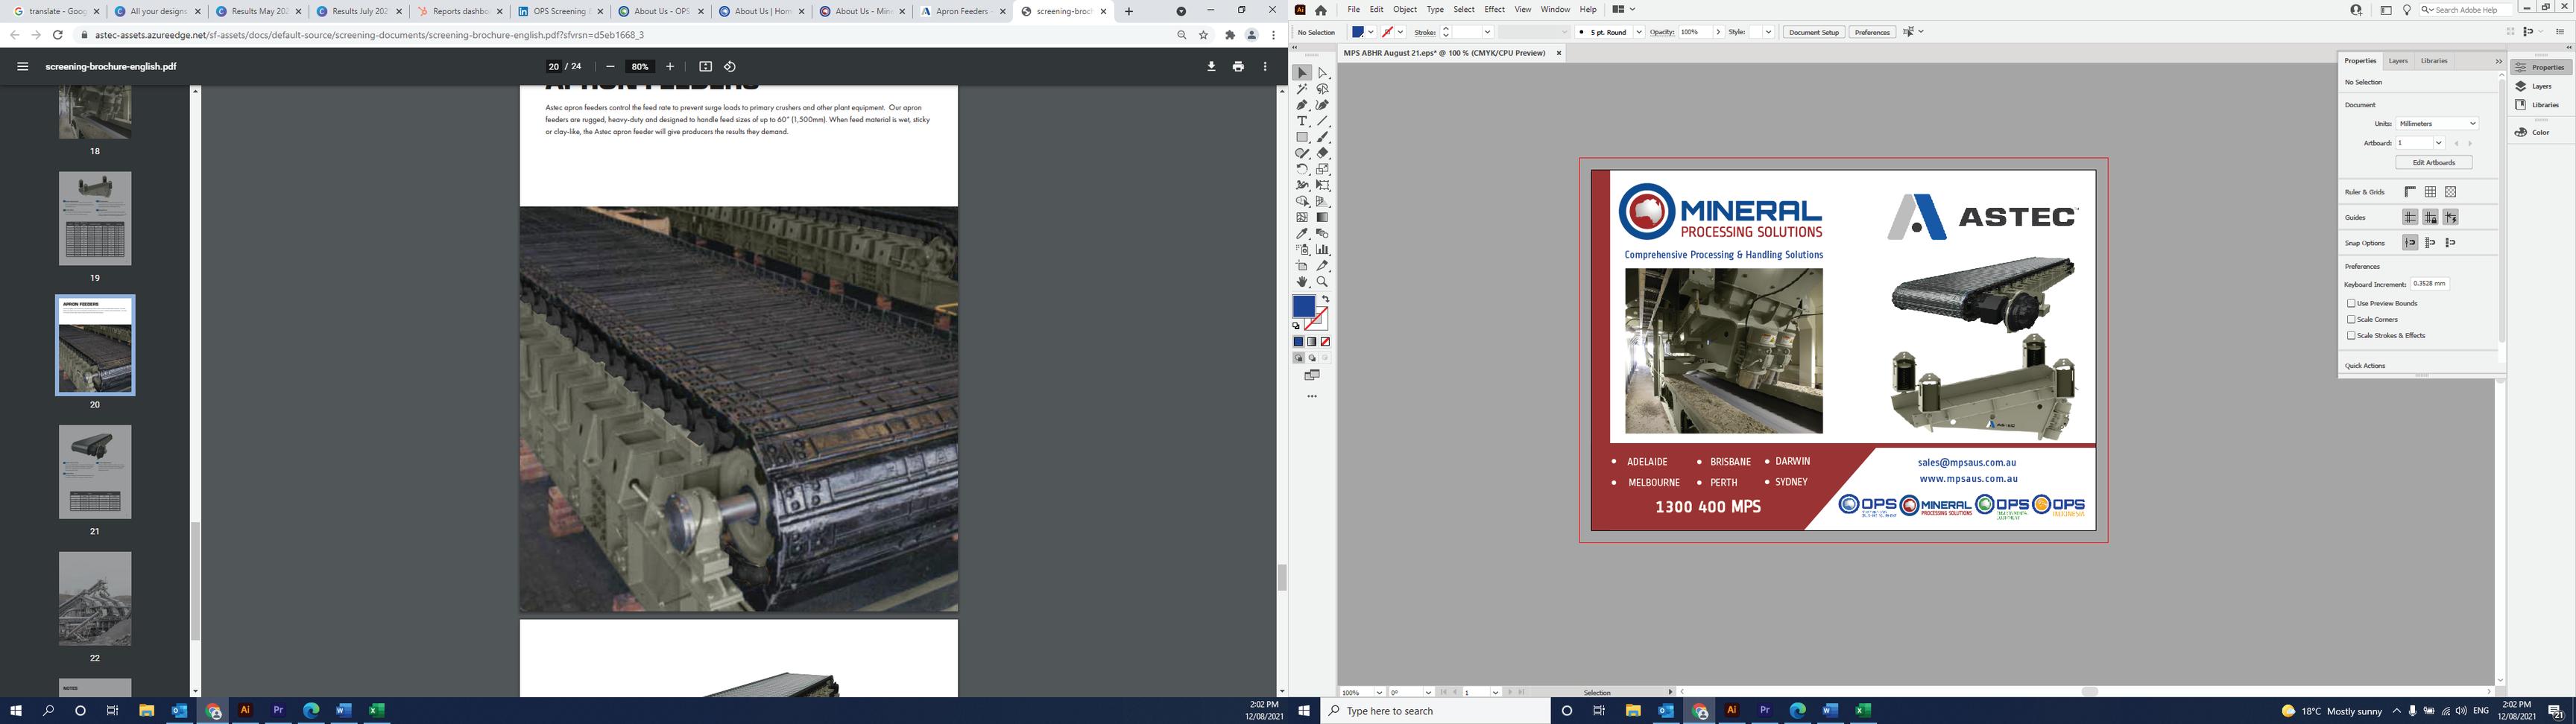Open the Artboard number dropdown
The image size is (2576, 724).
(2438, 143)
